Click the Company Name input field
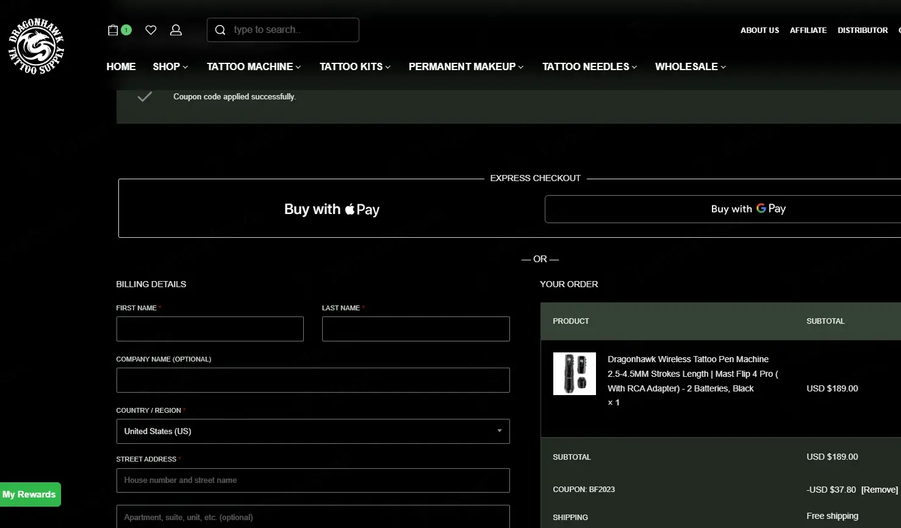Screen dimensions: 901x528 [x=313, y=380]
